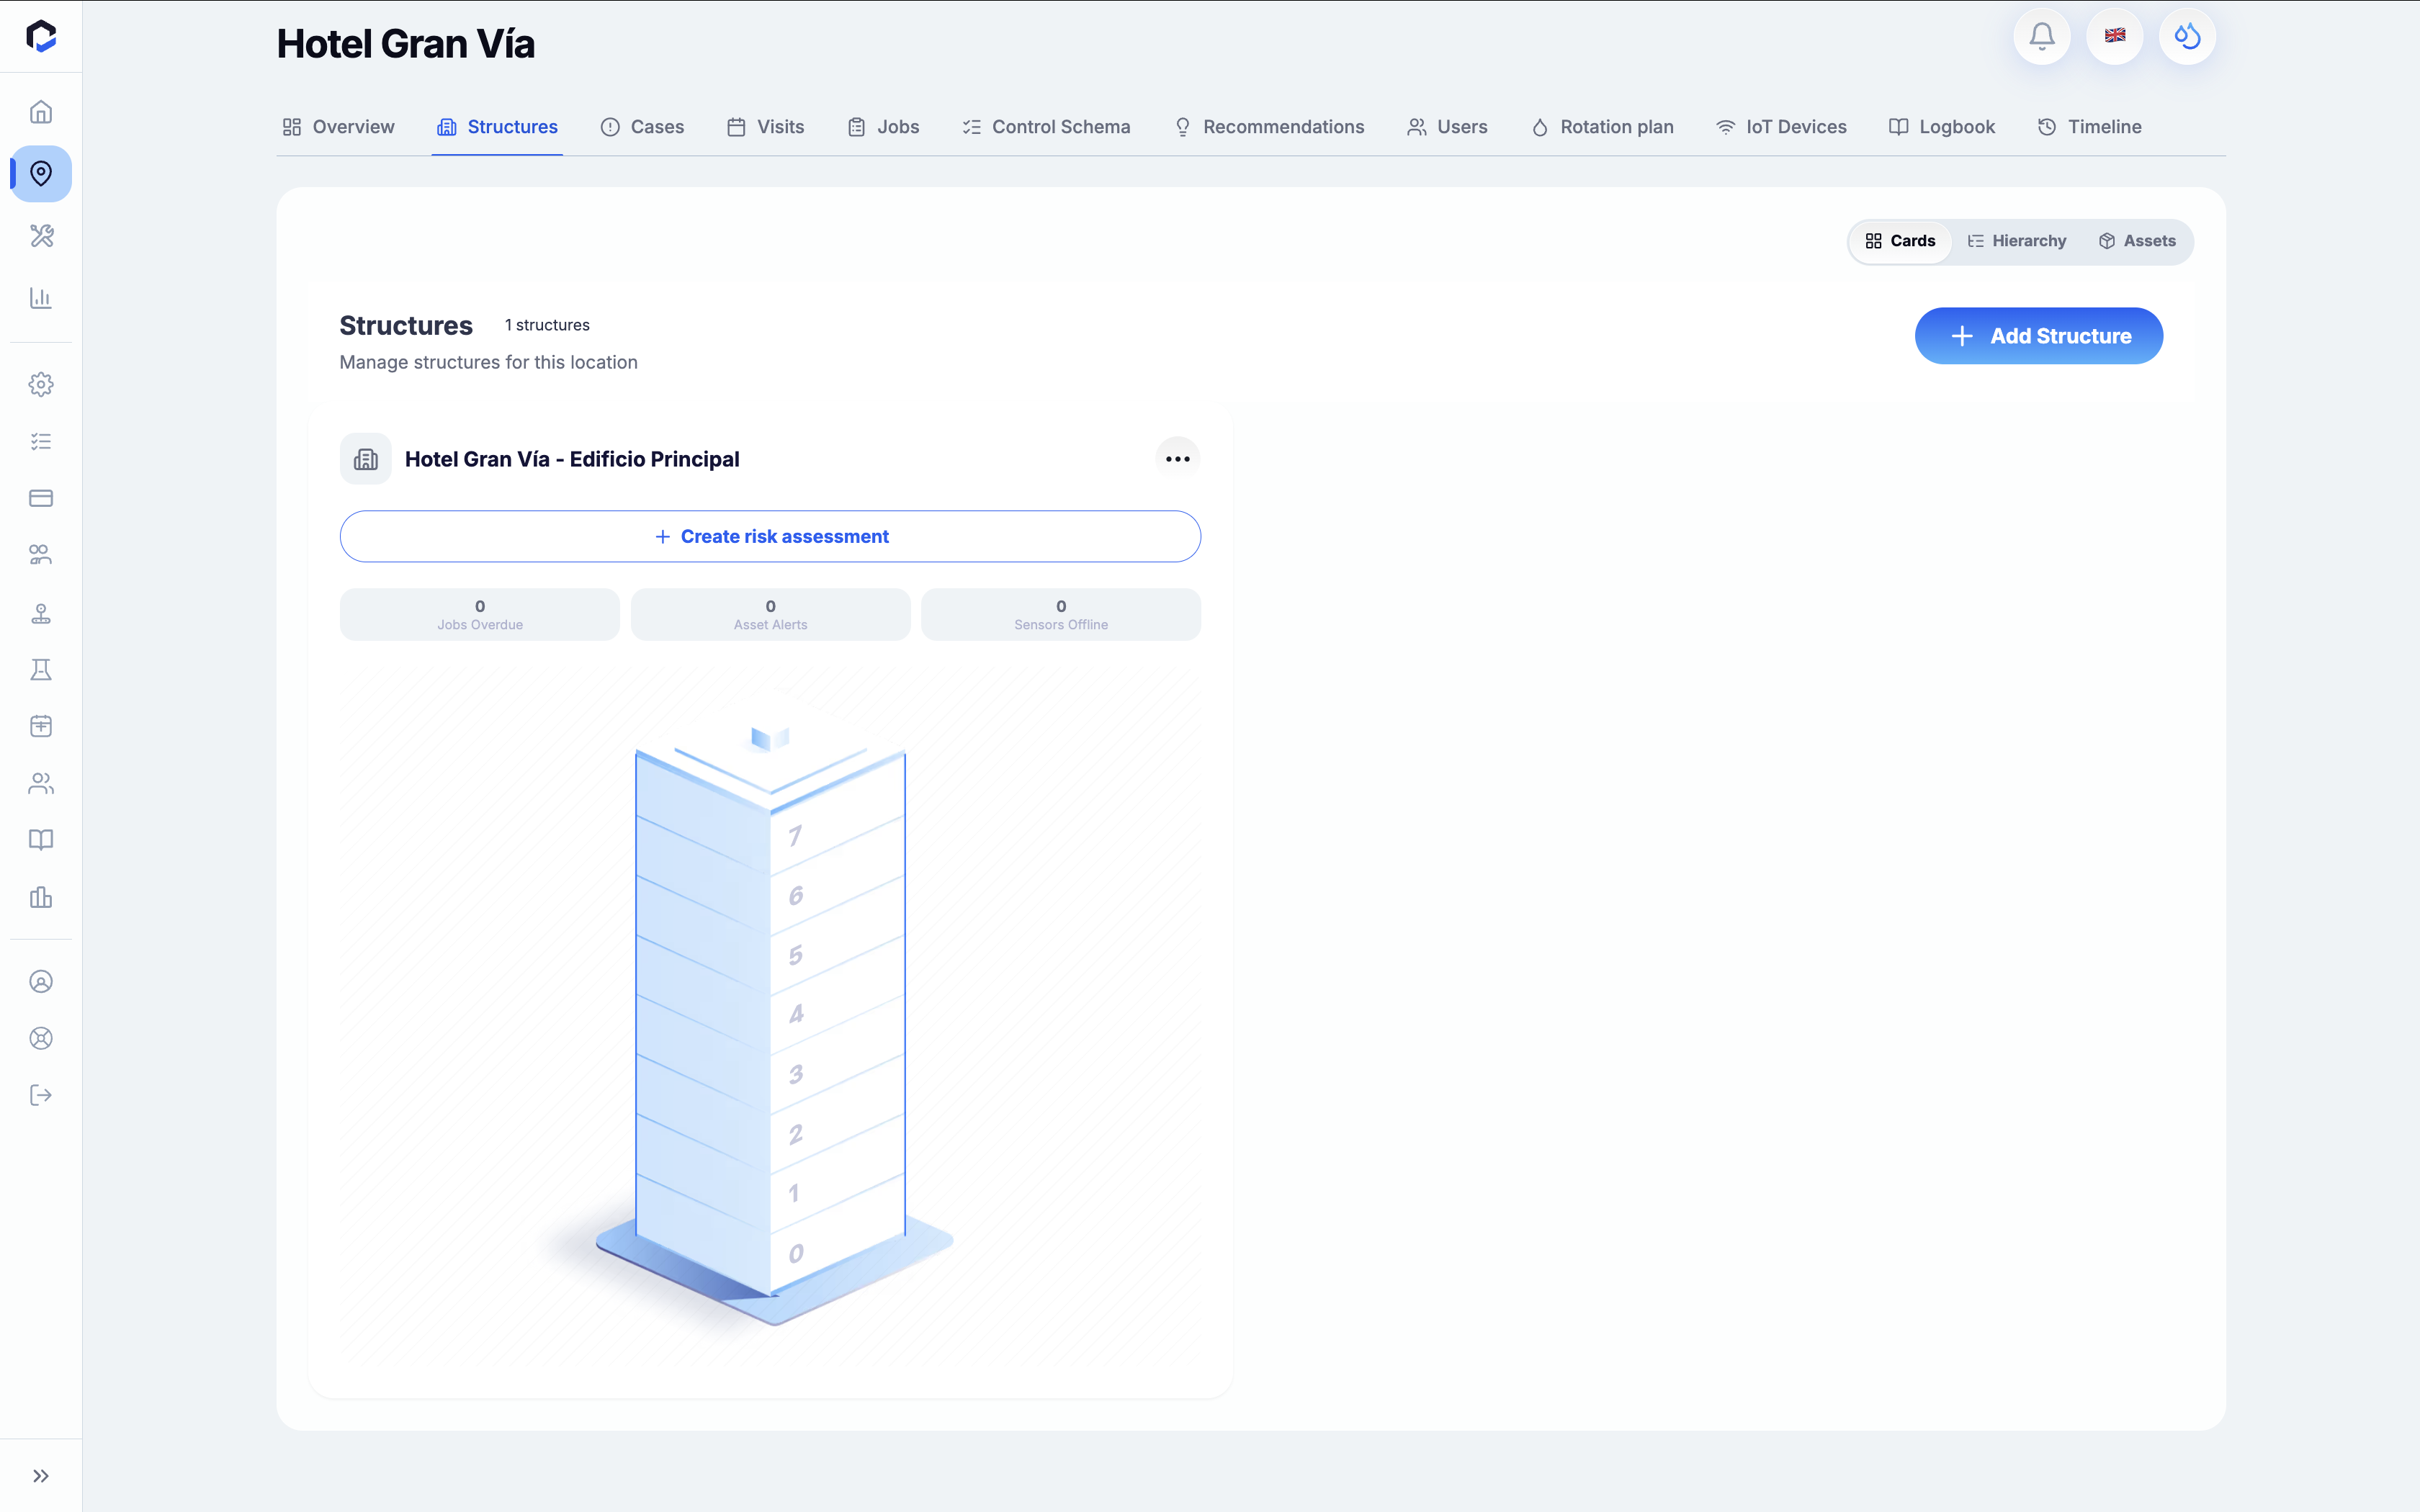Image resolution: width=2420 pixels, height=1512 pixels.
Task: Open the user profile circle sidebar icon
Action: (41, 982)
